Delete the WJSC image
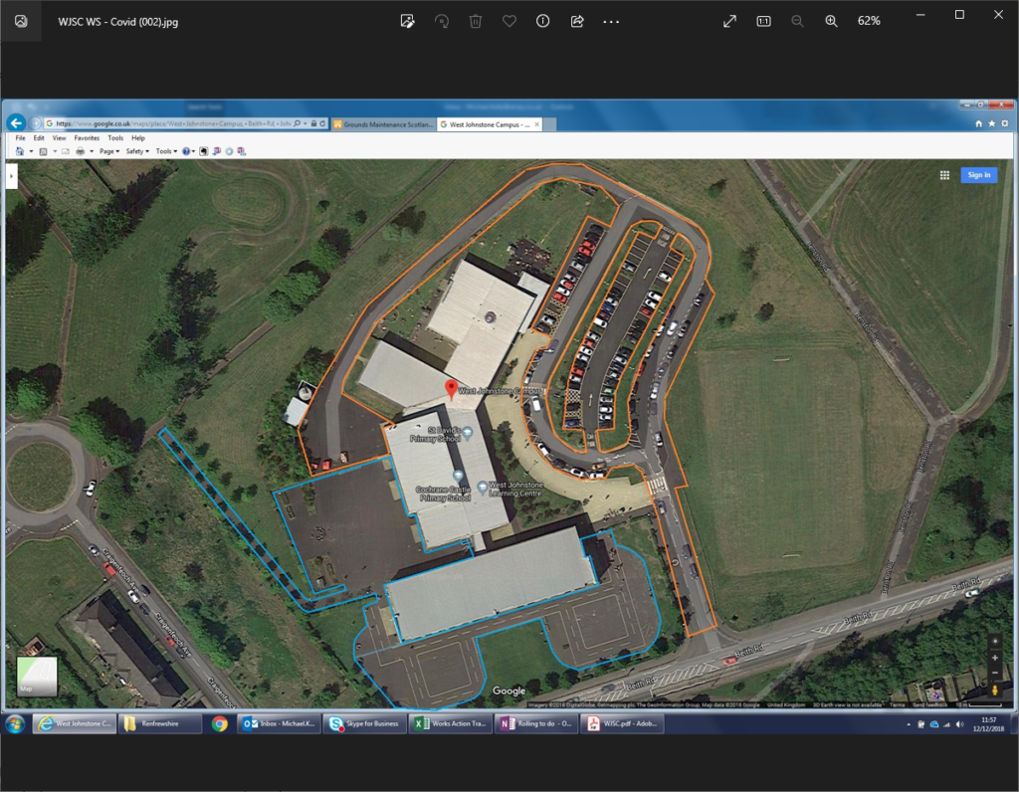The width and height of the screenshot is (1019, 792). point(476,20)
